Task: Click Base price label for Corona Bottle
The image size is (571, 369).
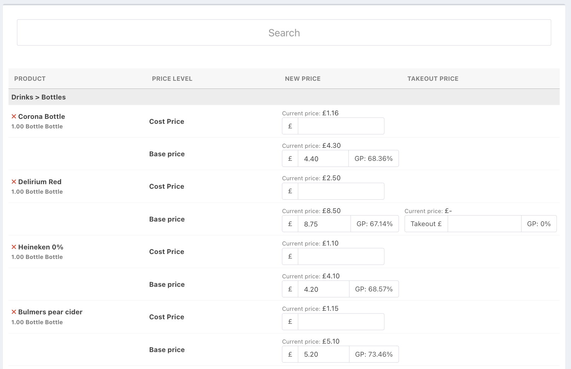Action: [x=167, y=154]
